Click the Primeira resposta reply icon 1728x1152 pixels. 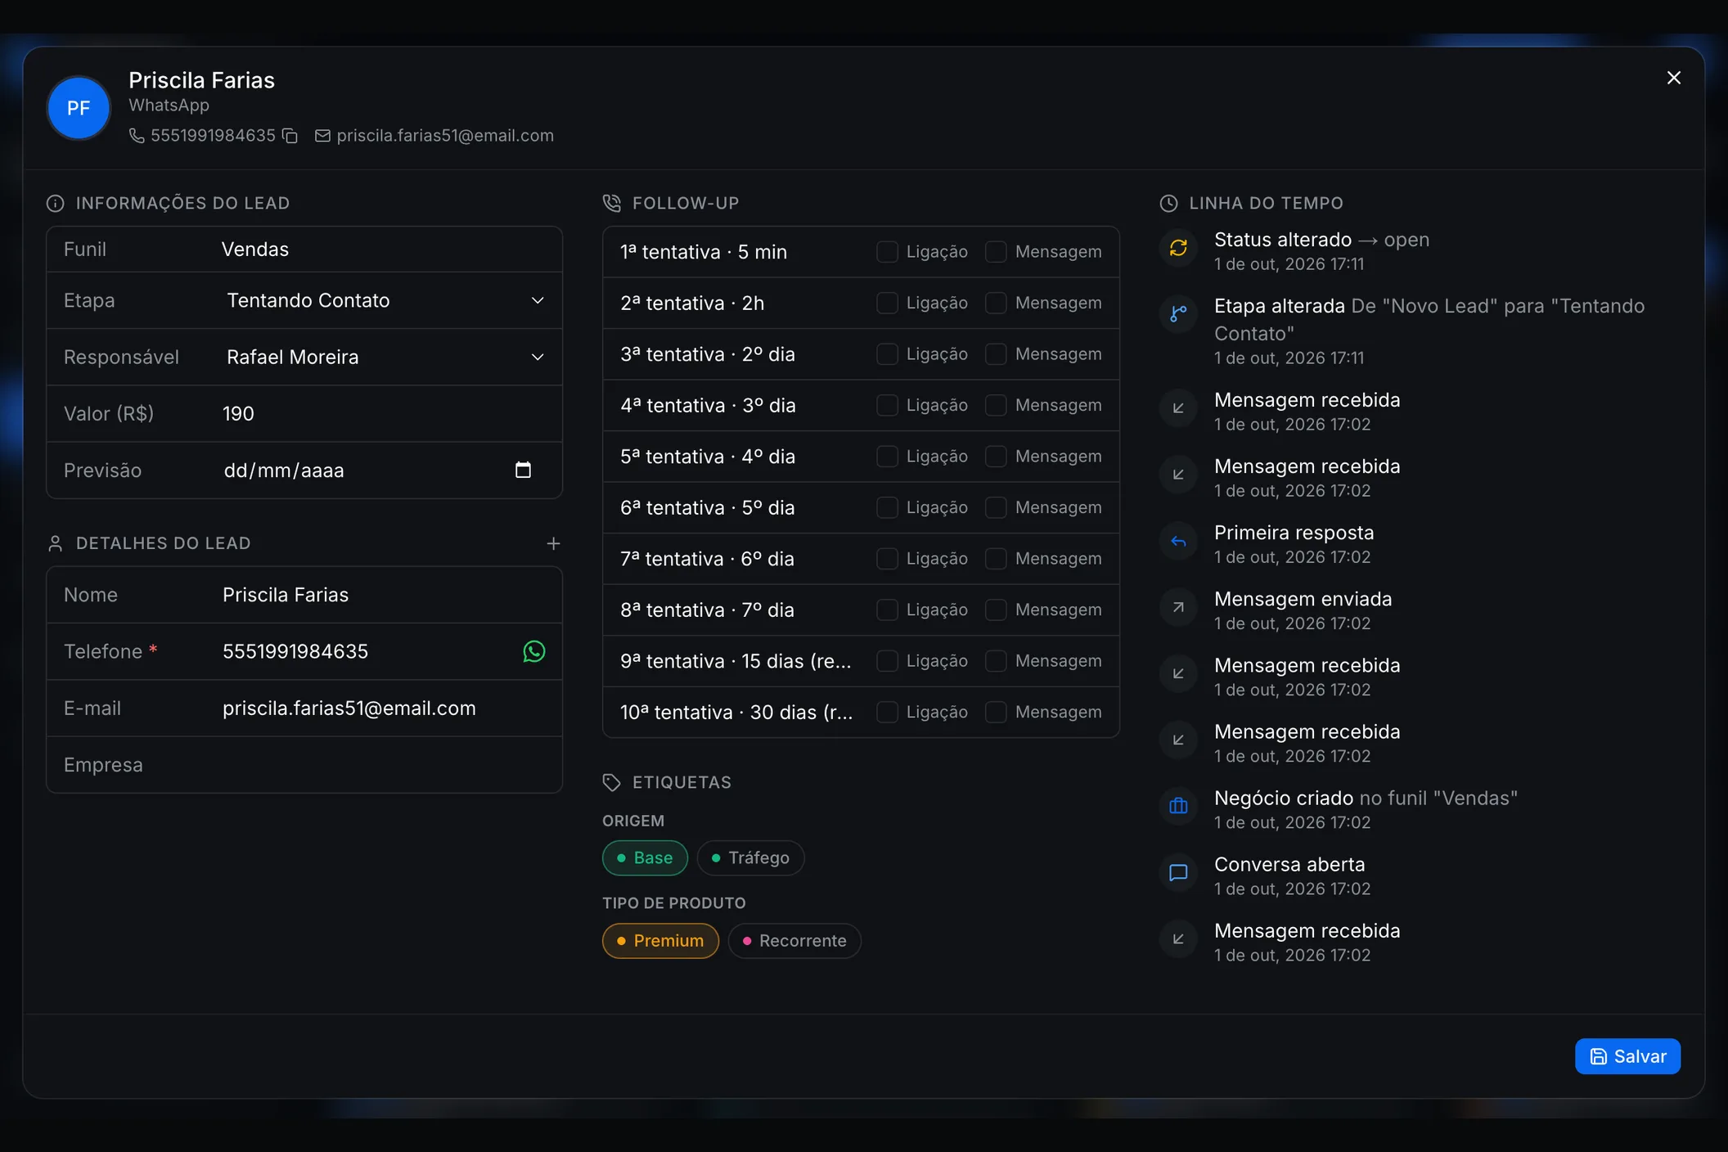point(1178,541)
